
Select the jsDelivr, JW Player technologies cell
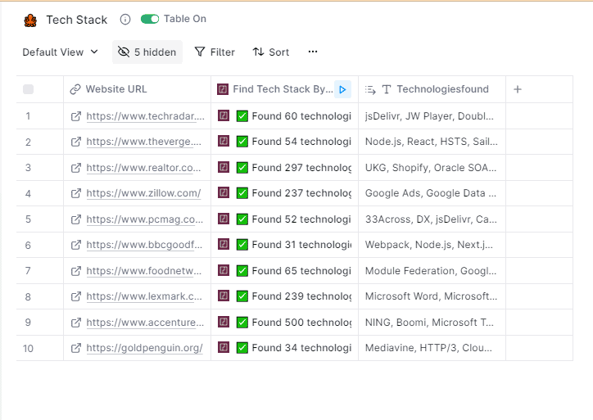(x=432, y=116)
